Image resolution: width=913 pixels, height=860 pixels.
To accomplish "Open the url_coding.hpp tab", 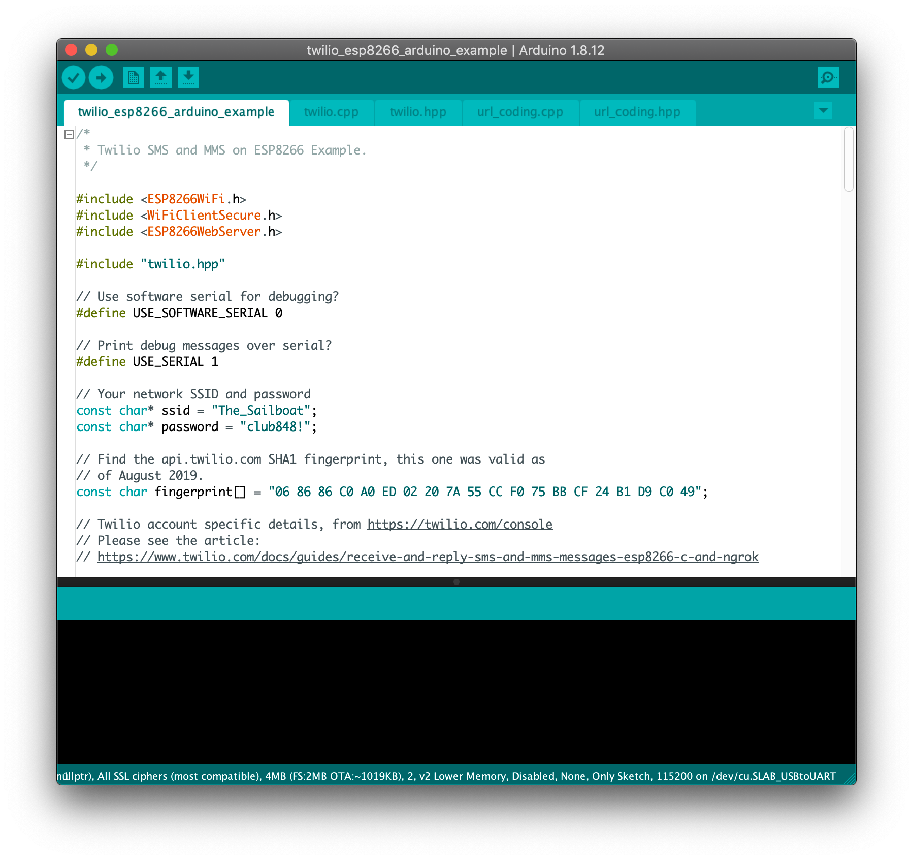I will pos(637,112).
